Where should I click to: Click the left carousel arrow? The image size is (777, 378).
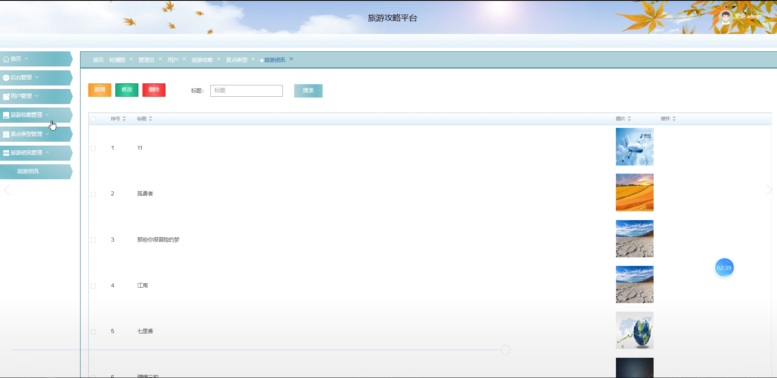[7, 189]
